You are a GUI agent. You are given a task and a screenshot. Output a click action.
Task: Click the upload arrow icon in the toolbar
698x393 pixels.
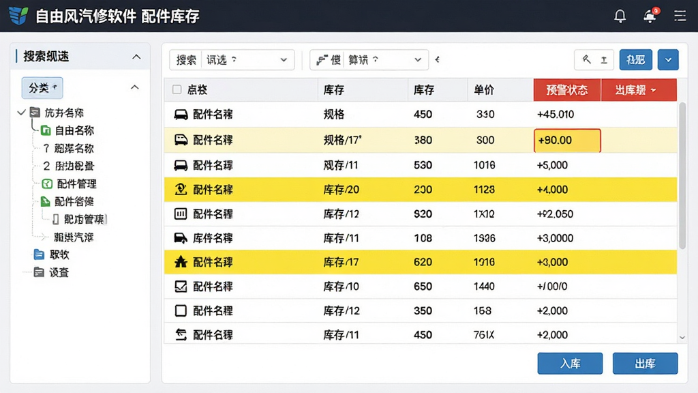coord(604,60)
